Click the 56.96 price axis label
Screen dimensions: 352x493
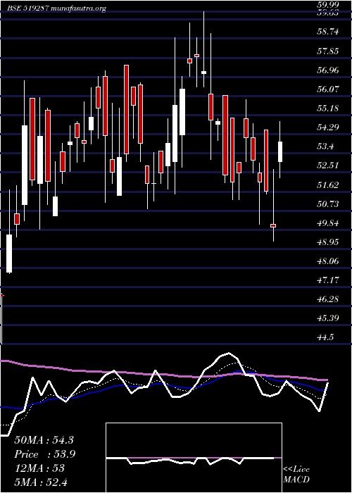coord(329,70)
